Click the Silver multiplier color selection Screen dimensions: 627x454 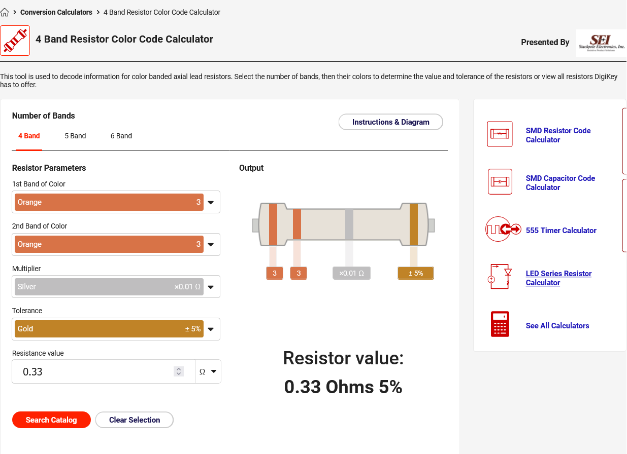pyautogui.click(x=109, y=287)
